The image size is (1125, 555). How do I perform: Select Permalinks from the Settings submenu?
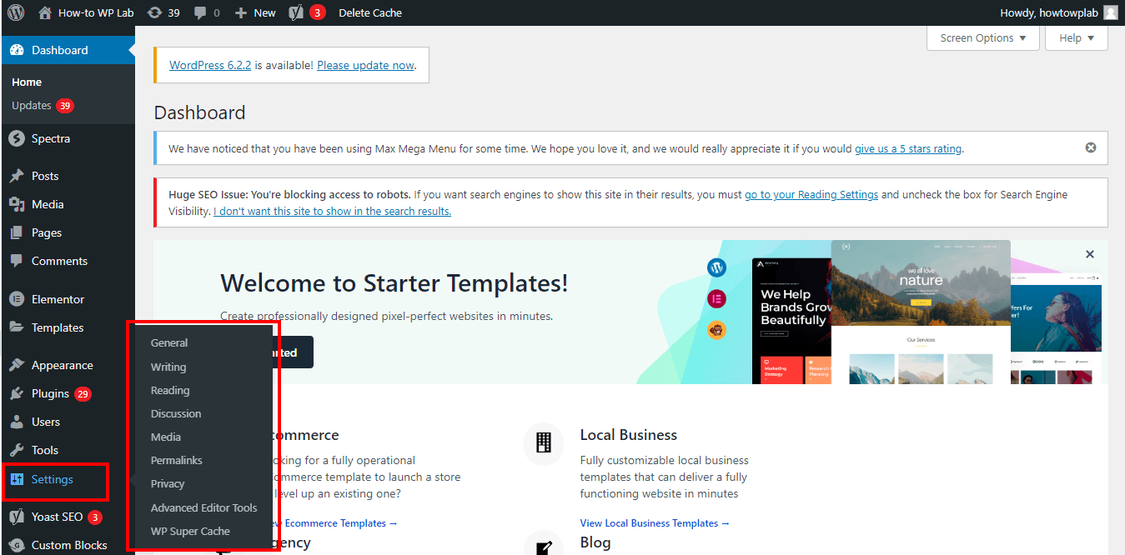176,460
